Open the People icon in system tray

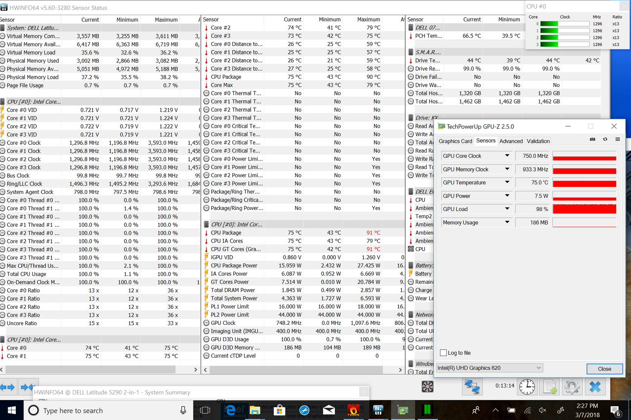point(476,410)
